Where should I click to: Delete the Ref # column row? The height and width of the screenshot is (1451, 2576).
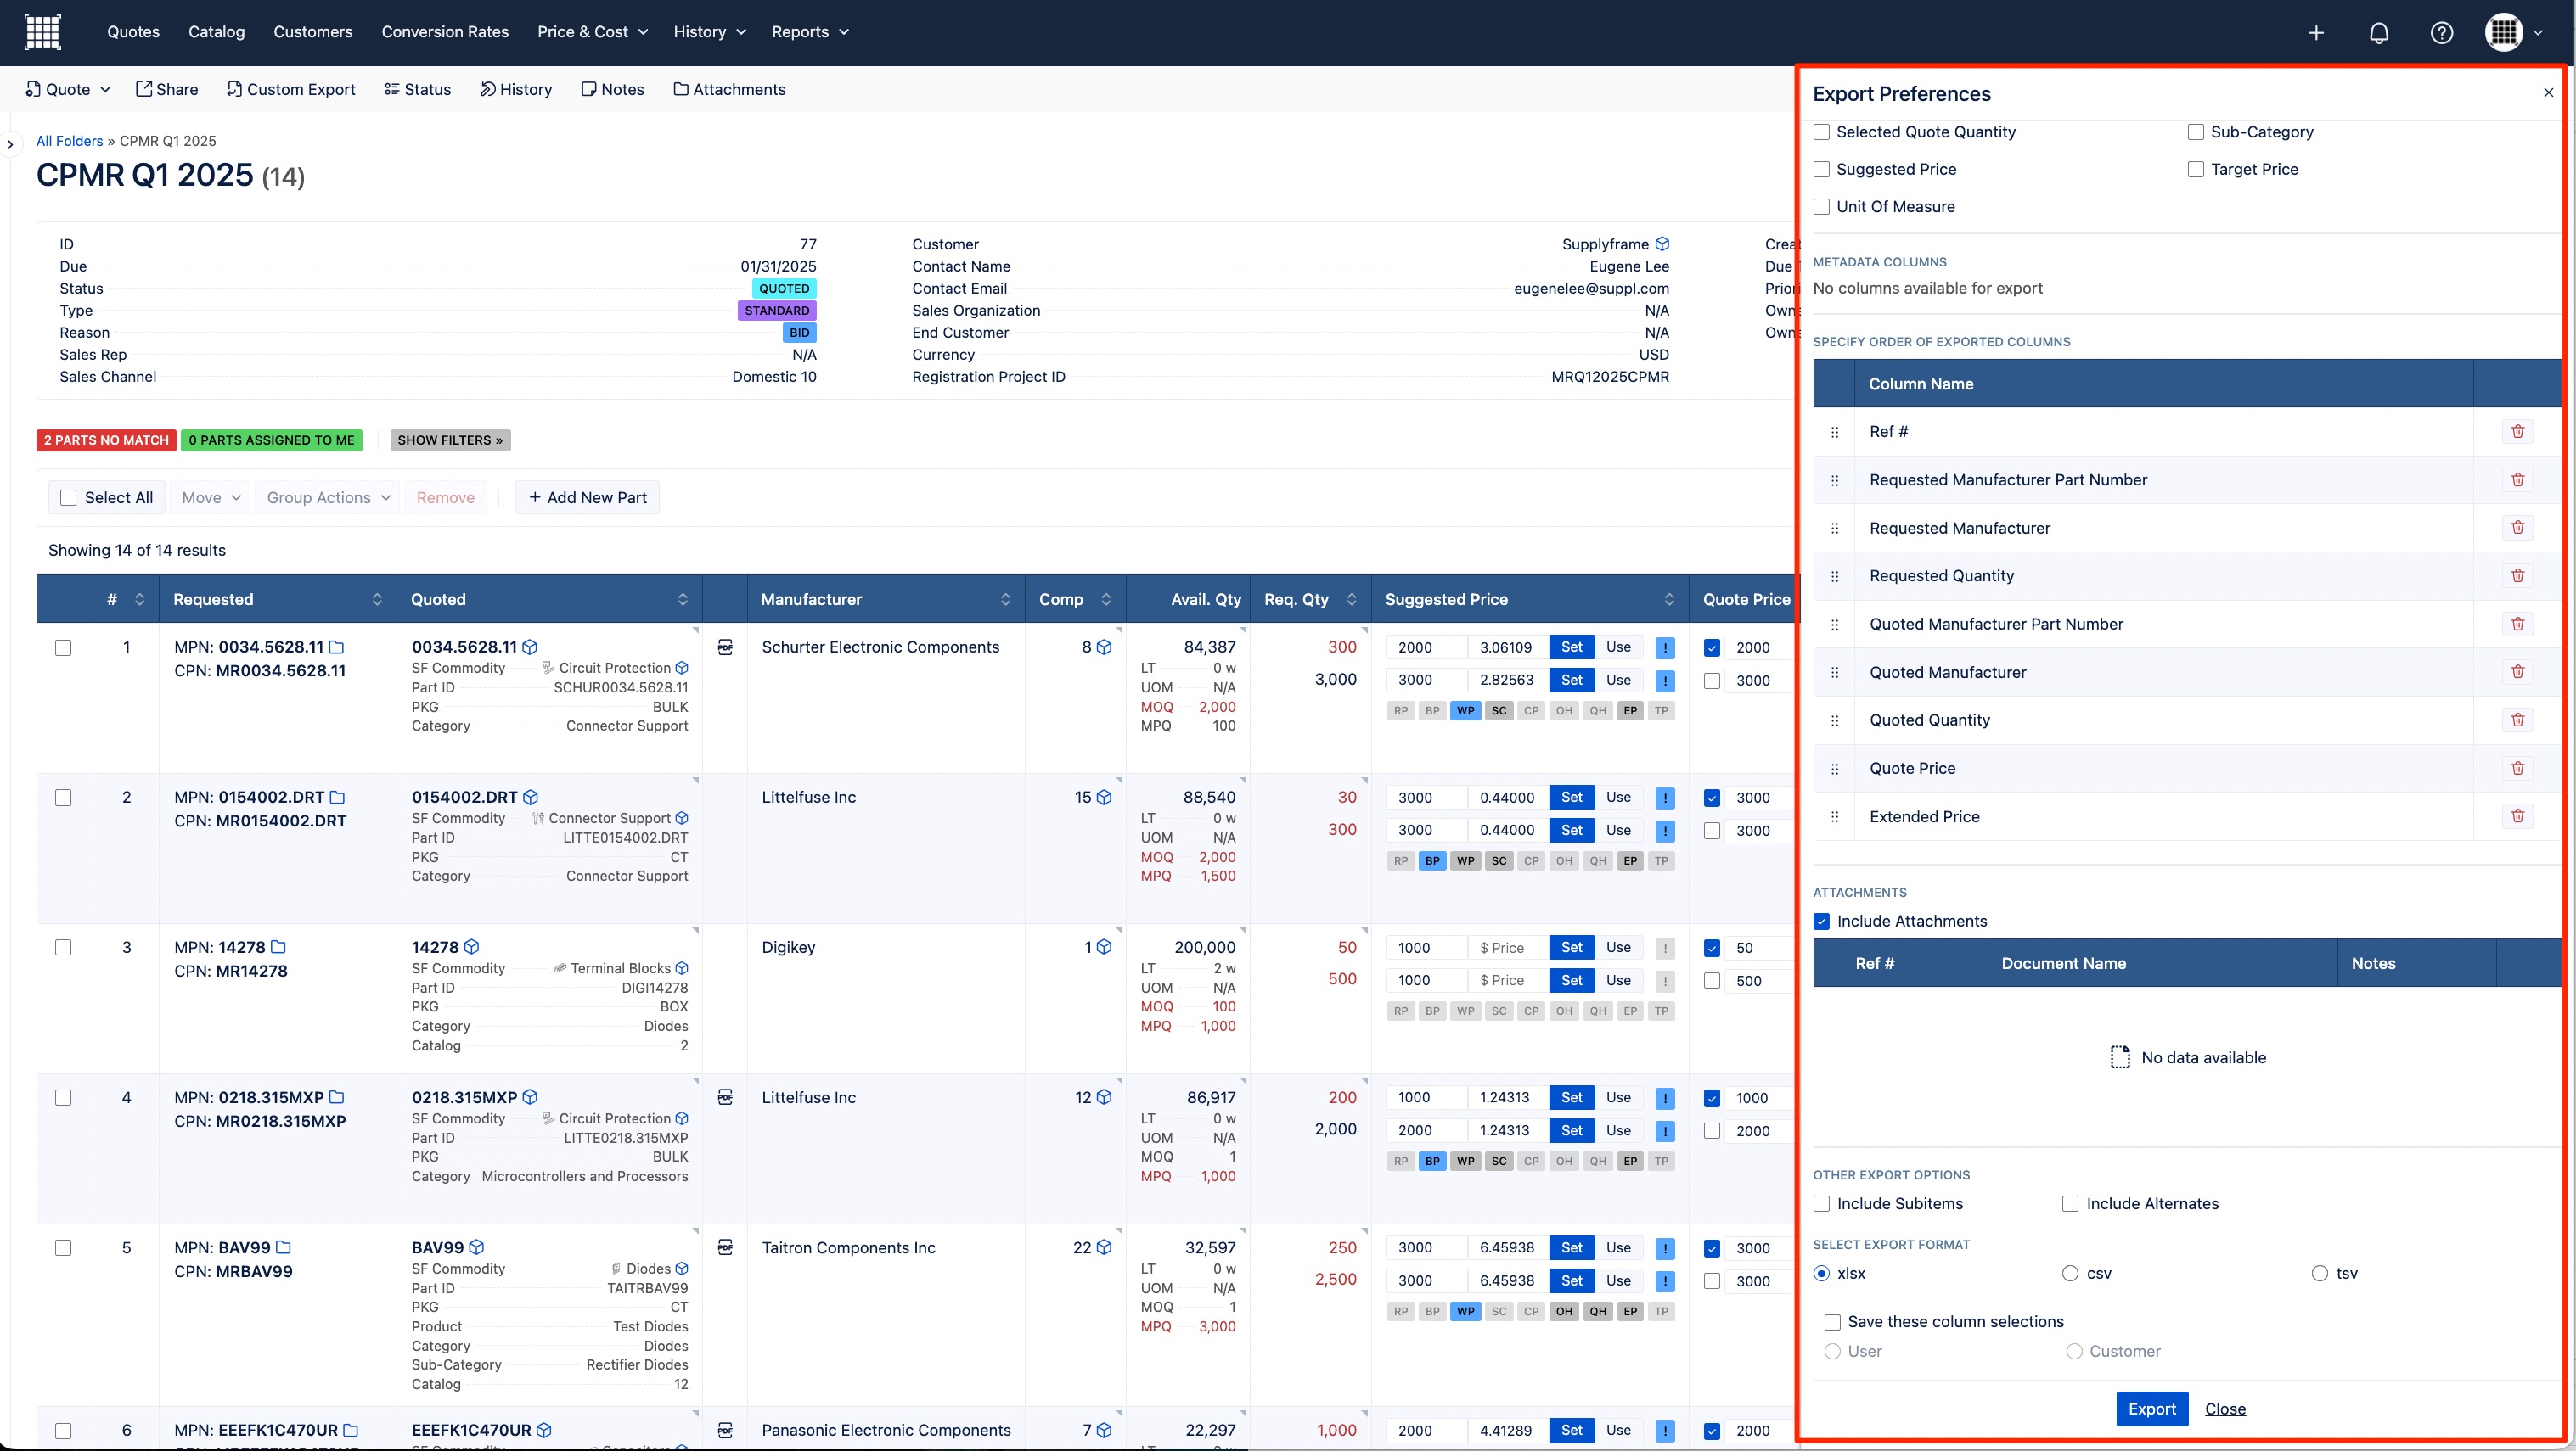2517,431
